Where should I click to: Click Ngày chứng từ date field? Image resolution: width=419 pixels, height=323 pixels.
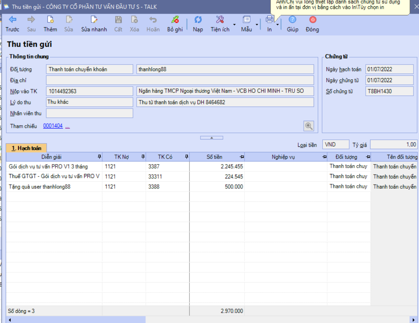[x=389, y=80]
